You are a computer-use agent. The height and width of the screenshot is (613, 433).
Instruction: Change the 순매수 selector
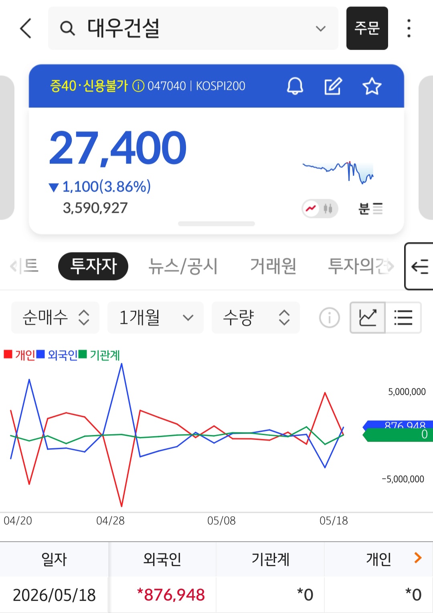pyautogui.click(x=55, y=318)
